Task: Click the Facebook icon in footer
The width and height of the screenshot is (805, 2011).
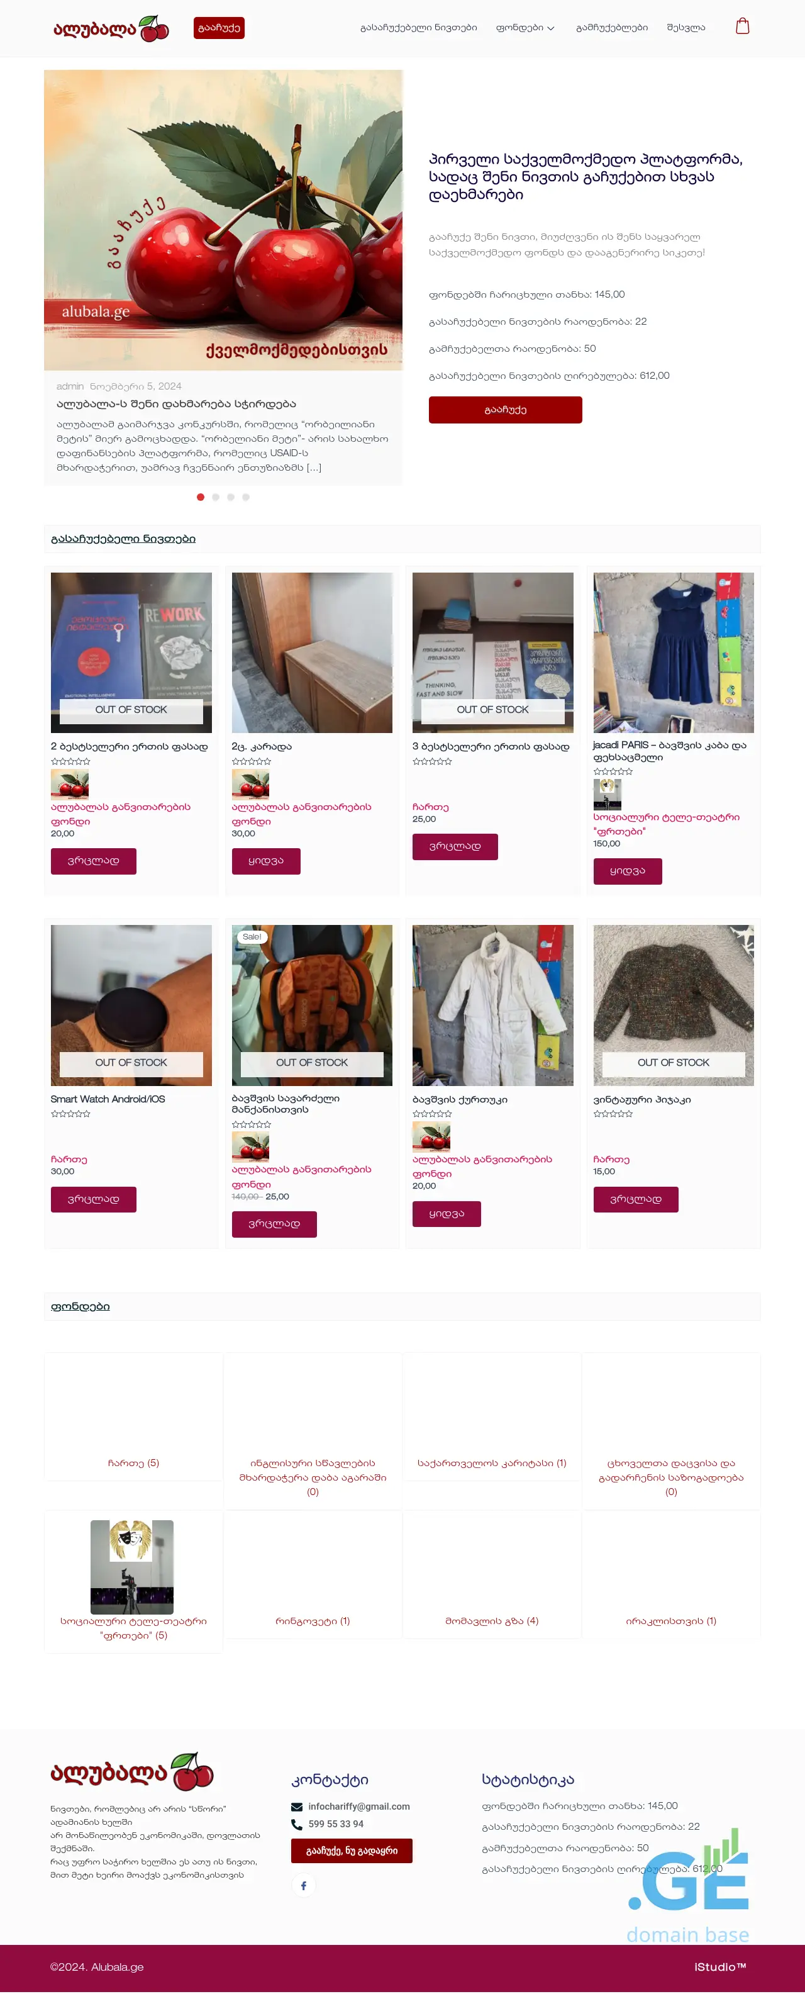Action: point(303,1885)
